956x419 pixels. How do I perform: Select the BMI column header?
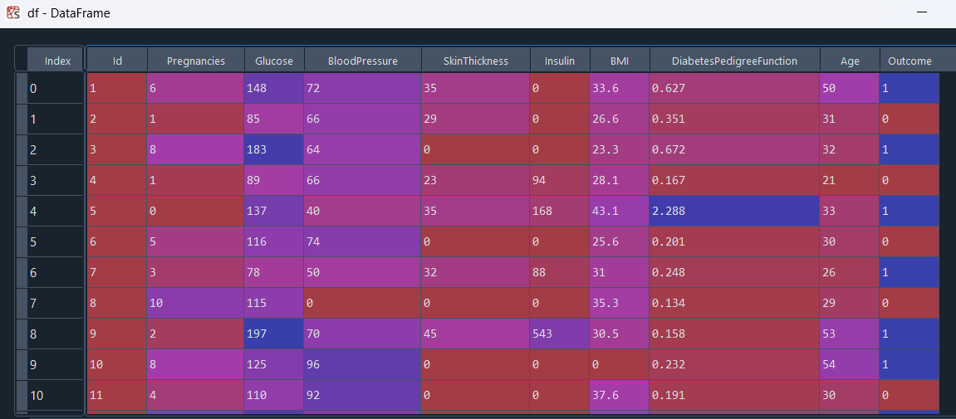[x=619, y=61]
